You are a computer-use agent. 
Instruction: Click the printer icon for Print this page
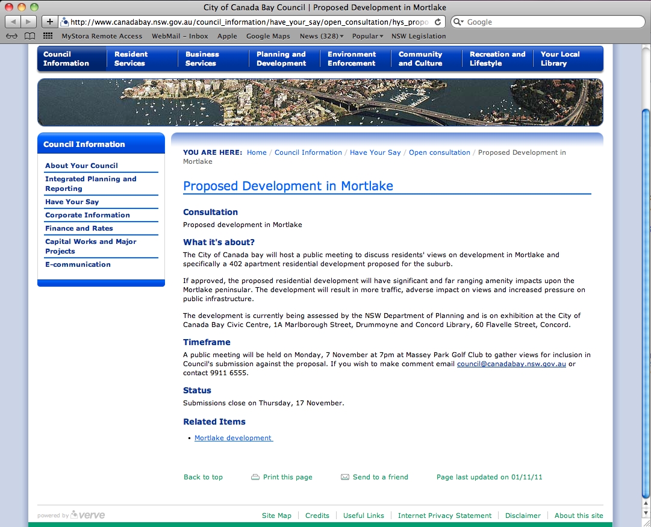tap(255, 477)
